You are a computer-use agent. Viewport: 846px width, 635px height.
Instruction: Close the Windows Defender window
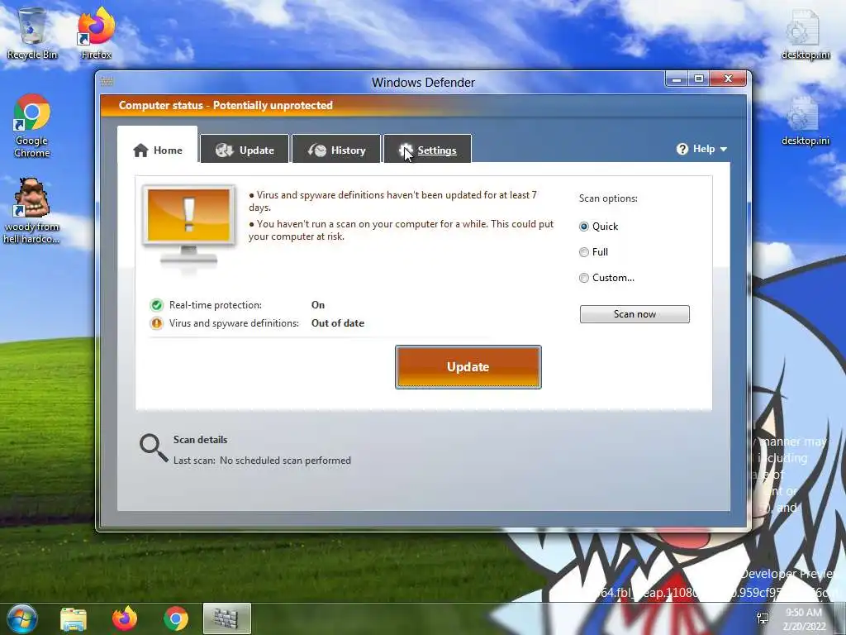point(728,79)
